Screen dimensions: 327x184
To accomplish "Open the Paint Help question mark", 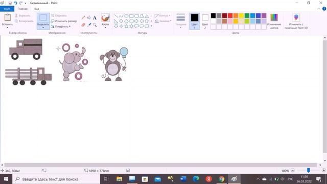I will pyautogui.click(x=324, y=9).
